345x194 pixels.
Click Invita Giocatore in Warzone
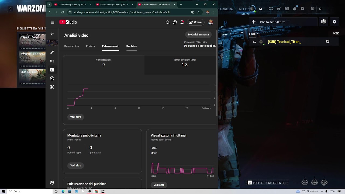pyautogui.click(x=283, y=22)
